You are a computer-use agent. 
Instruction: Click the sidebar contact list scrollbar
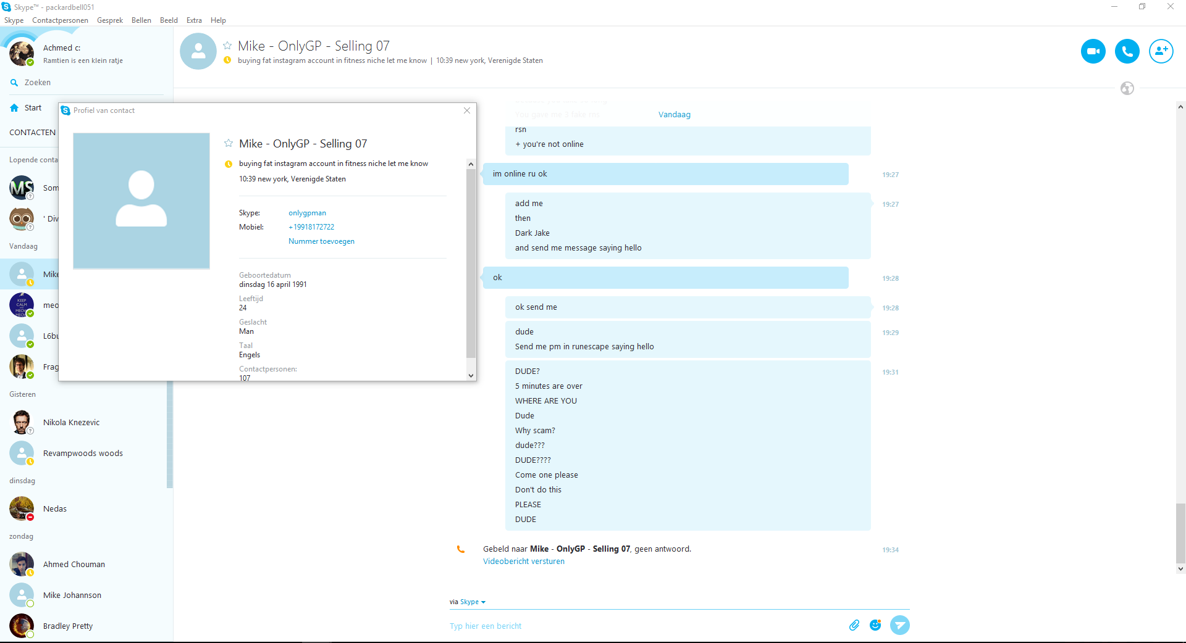(170, 434)
